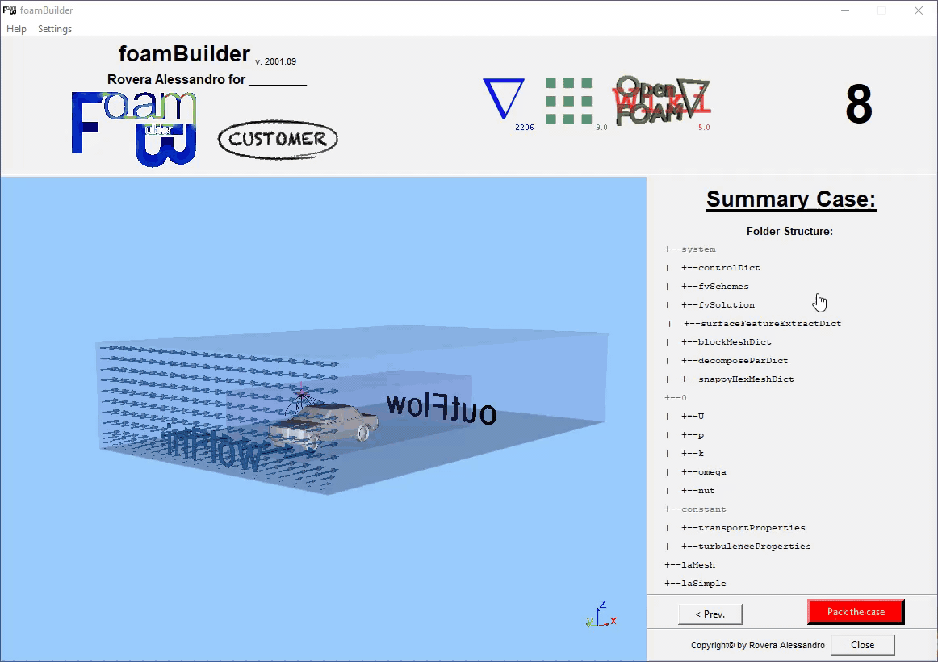
Task: Select the constant folder entry
Action: (x=695, y=509)
